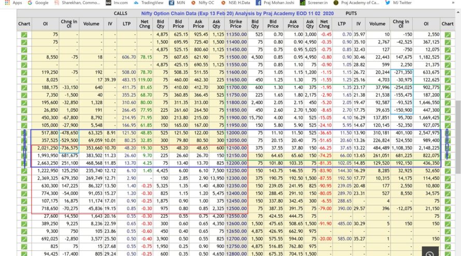Select calls volume cell 468,568
The width and height of the screenshot is (461, 256).
[x=92, y=163]
